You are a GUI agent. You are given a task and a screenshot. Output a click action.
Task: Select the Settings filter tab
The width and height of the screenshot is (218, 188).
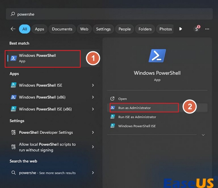(x=103, y=29)
